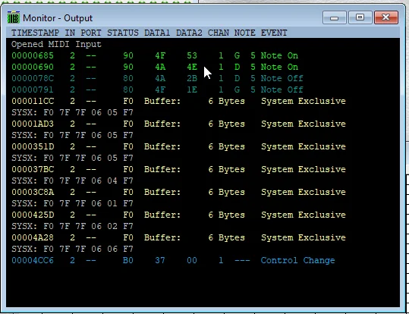
Task: Select timestamp 00004CC6 Control Change row
Action: tap(173, 260)
